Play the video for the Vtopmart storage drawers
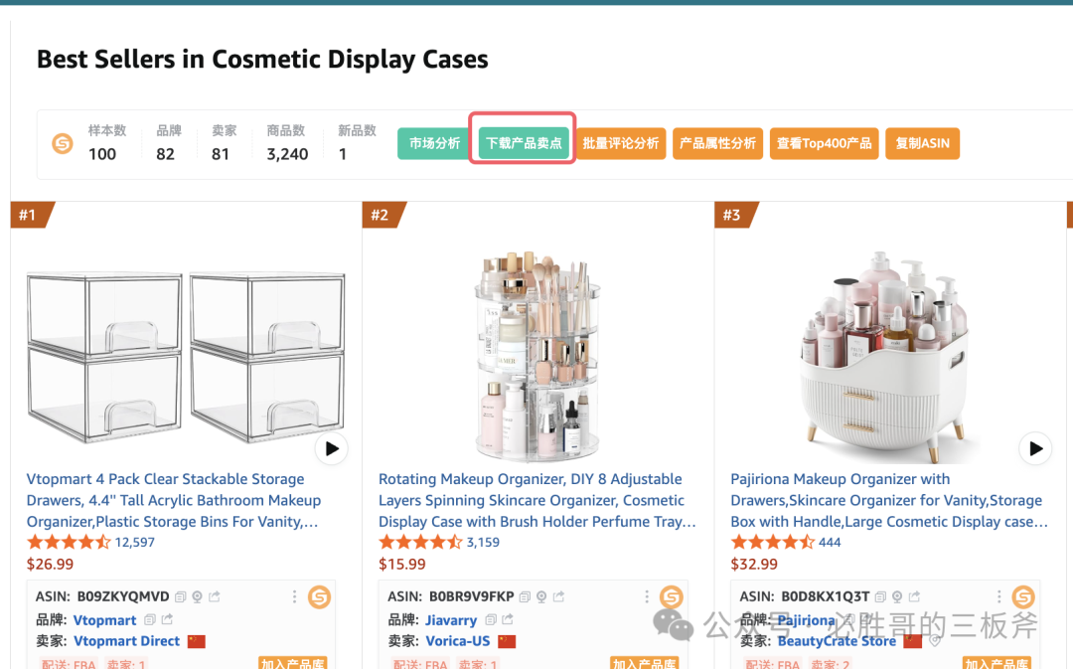Viewport: 1073px width, 669px height. (x=331, y=449)
